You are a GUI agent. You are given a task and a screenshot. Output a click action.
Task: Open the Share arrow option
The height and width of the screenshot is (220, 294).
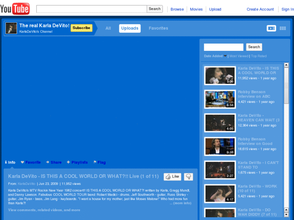point(54,162)
